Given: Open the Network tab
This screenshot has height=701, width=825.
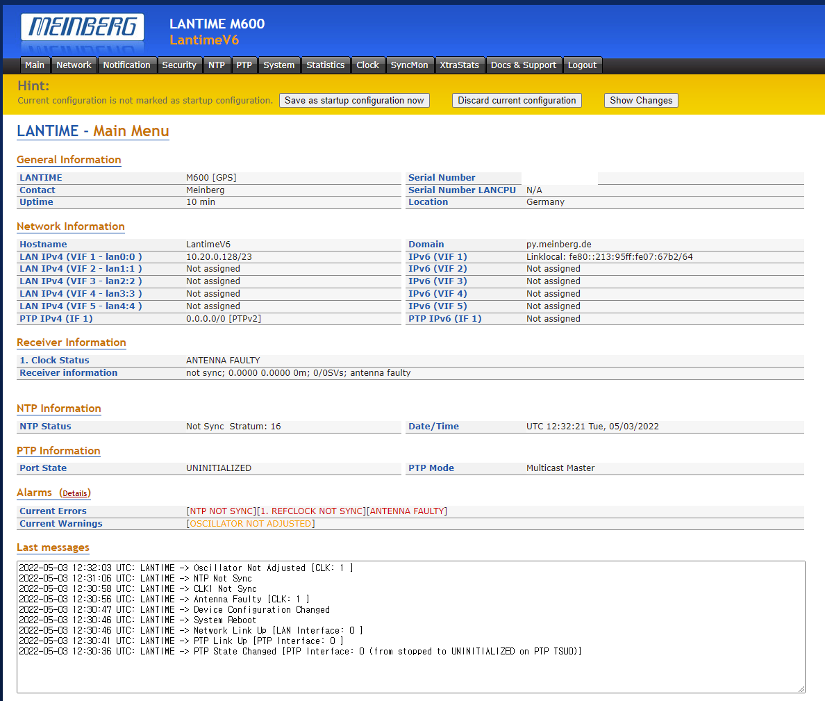Looking at the screenshot, I should click(x=74, y=65).
